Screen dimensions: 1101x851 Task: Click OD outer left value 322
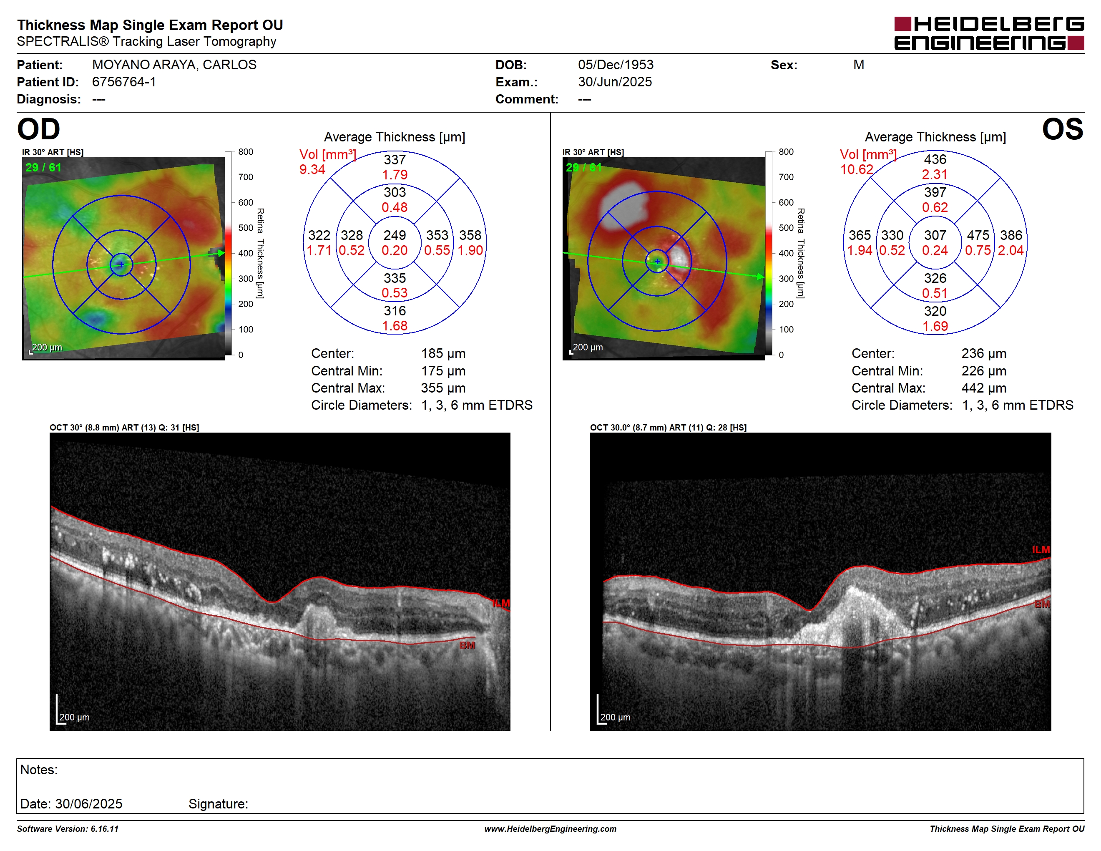click(x=319, y=235)
